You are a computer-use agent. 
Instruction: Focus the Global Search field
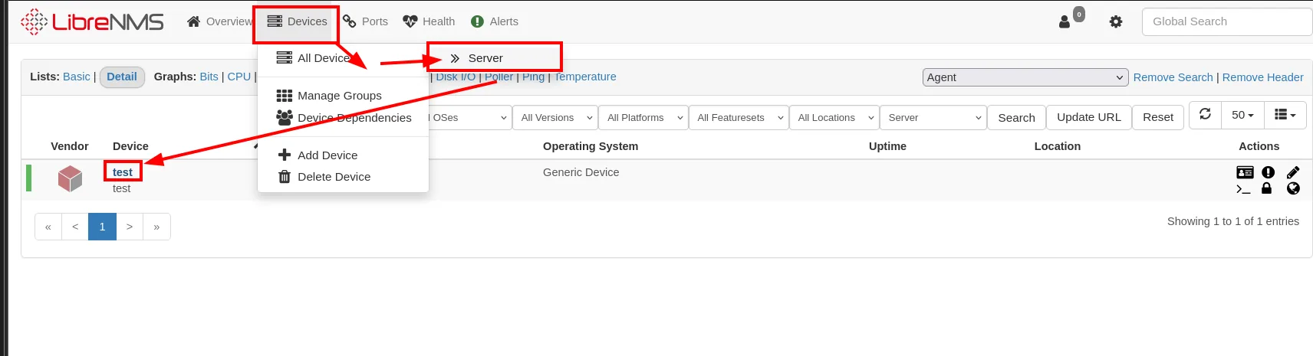(x=1227, y=21)
